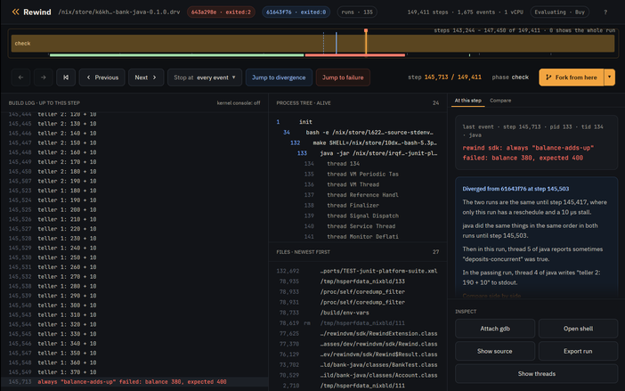Select thread Finalizer row
This screenshot has width=625, height=391.
(x=358, y=205)
